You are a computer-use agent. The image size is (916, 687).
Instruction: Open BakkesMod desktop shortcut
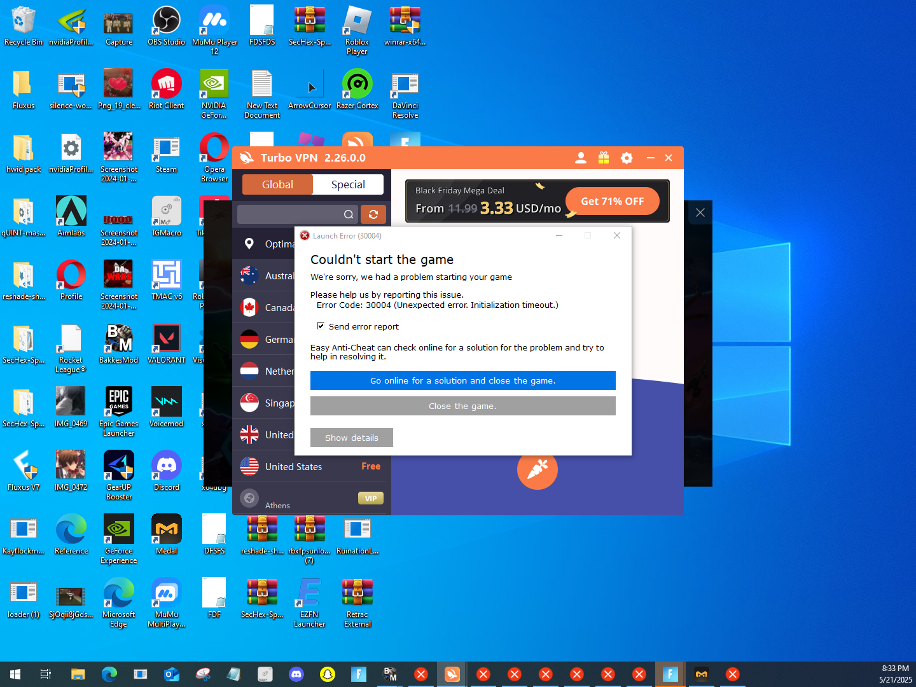tap(119, 344)
